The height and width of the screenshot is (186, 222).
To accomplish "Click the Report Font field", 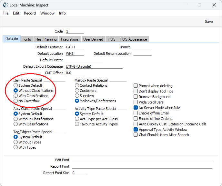I will coord(142,166).
